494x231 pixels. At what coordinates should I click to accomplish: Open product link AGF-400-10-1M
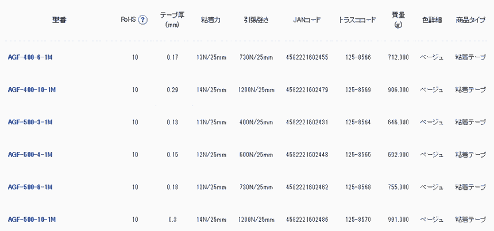[x=32, y=90]
